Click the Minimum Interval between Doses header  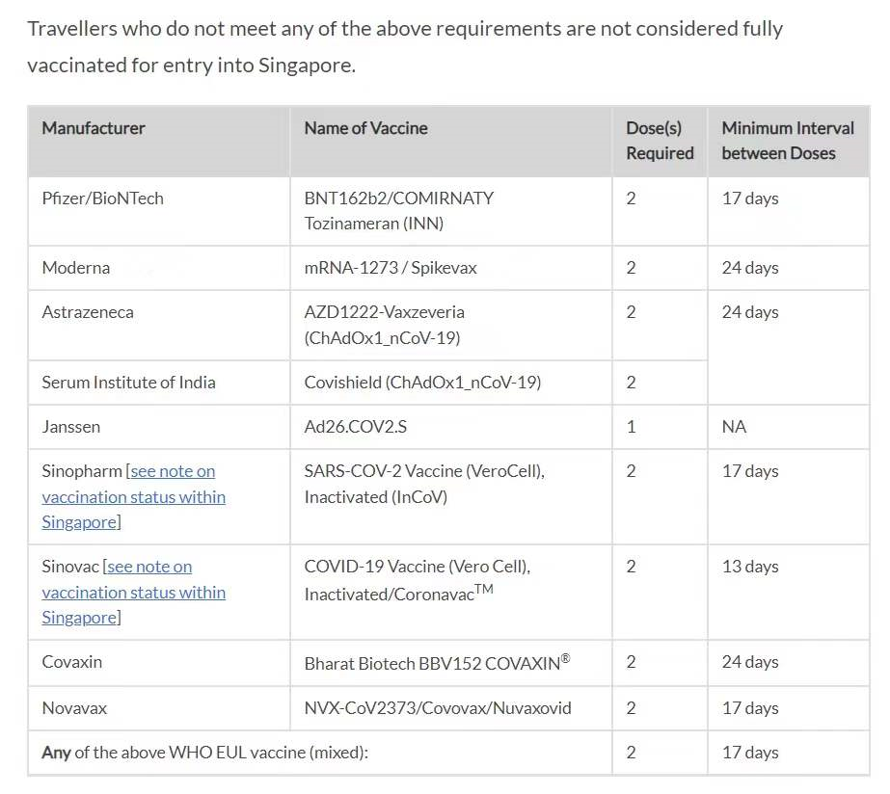point(788,141)
